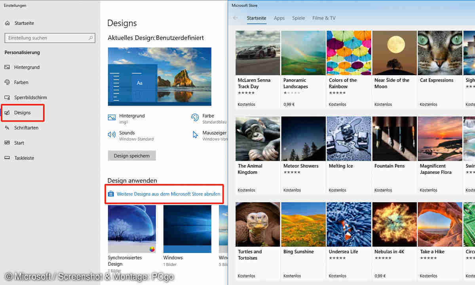This screenshot has width=475, height=285.
Task: Click the search magnifier icon in settings box
Action: click(x=91, y=38)
